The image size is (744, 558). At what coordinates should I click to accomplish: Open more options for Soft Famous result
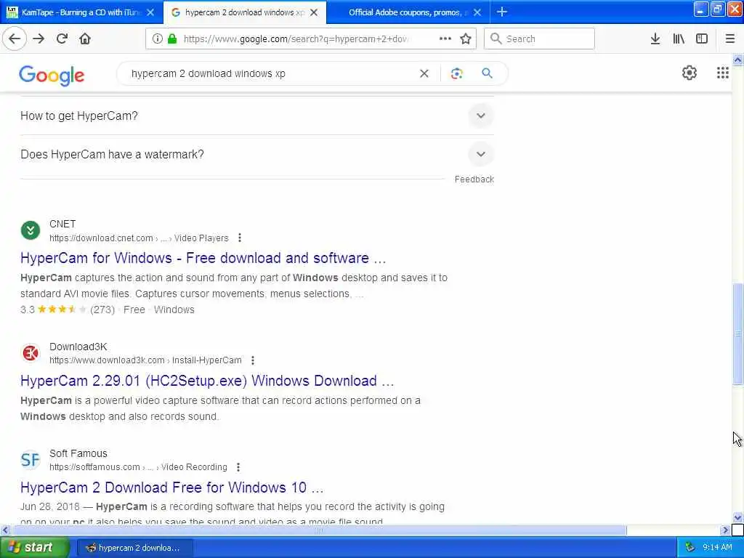[238, 467]
